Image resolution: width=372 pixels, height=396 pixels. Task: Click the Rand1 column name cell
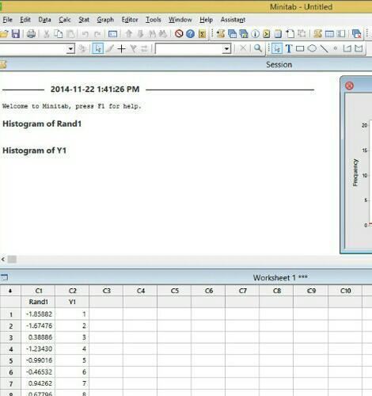pyautogui.click(x=38, y=302)
